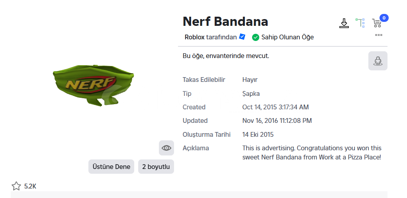Click the Şapka type value
This screenshot has height=198, width=407.
tap(251, 94)
